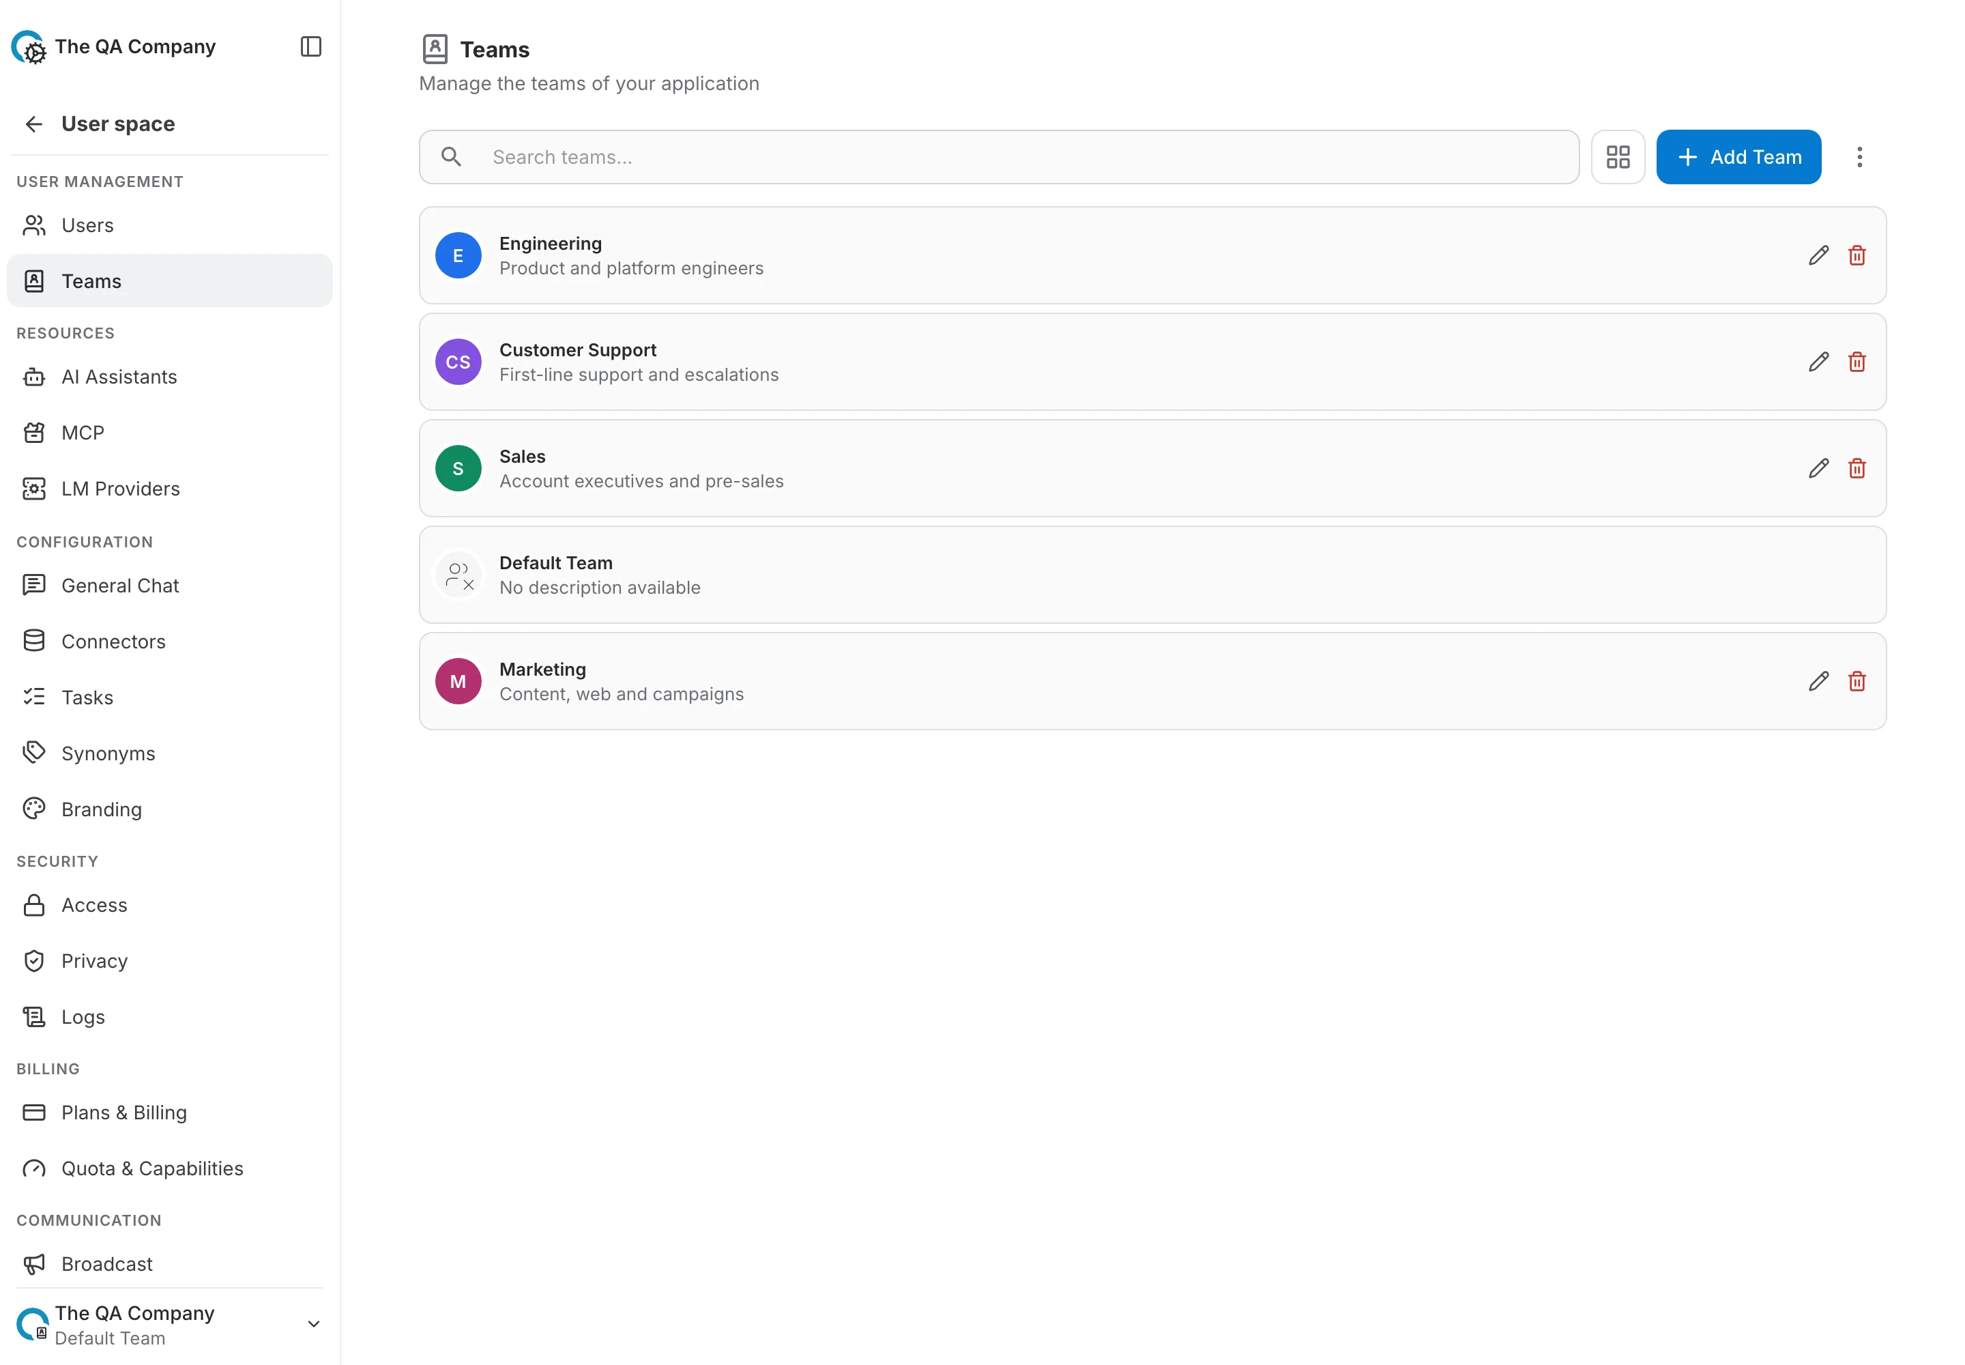
Task: Open Plans & Billing
Action: pos(169,1112)
